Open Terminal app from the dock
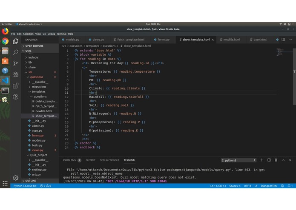This screenshot has height=210, width=296. (5, 91)
